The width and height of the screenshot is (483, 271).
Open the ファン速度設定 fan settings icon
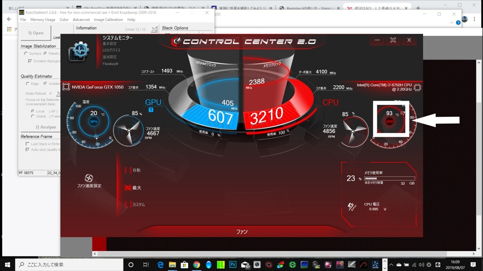(89, 178)
